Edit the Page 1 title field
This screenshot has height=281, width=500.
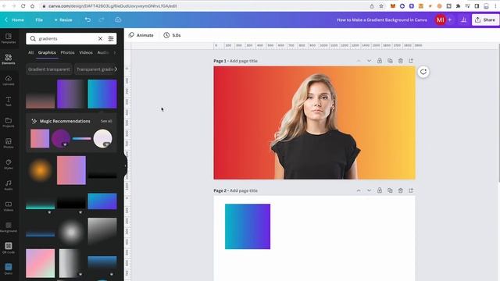click(x=244, y=61)
